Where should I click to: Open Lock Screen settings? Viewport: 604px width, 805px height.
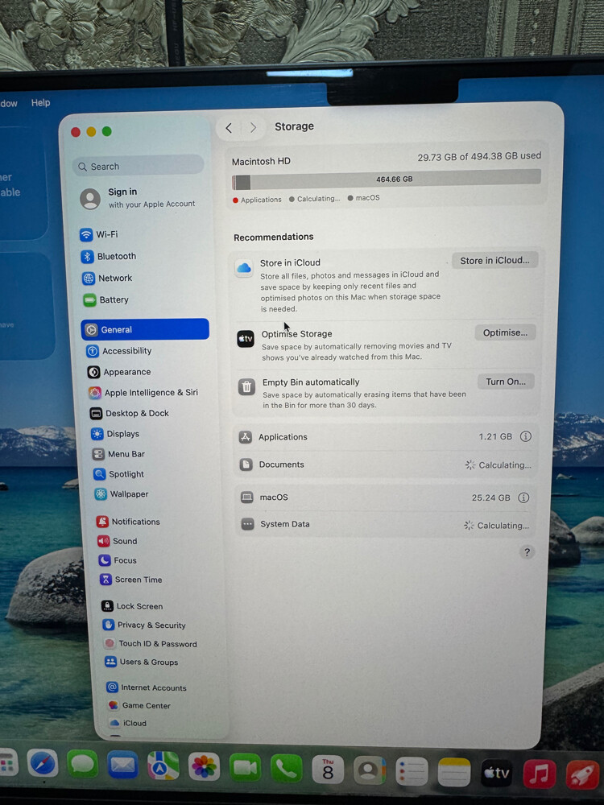(x=133, y=606)
